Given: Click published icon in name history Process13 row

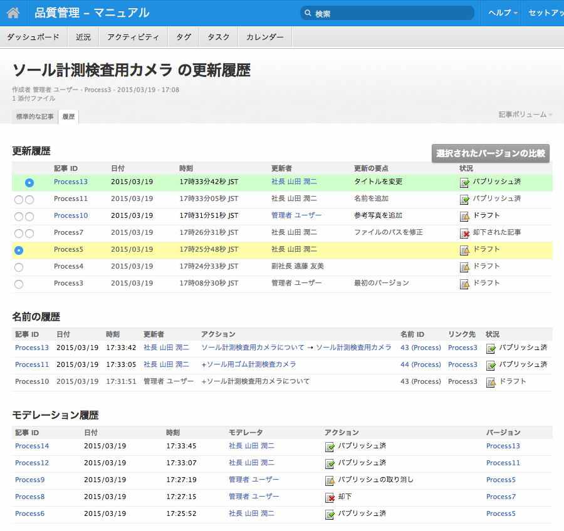Looking at the screenshot, I should [x=491, y=349].
